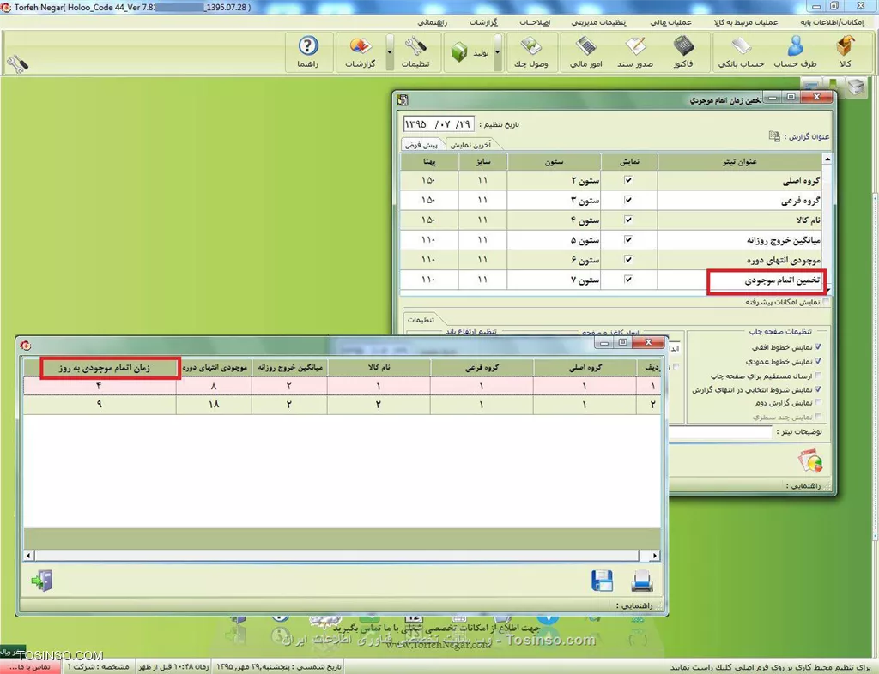Select value ۱۸ in results table
This screenshot has height=674, width=879.
(214, 404)
